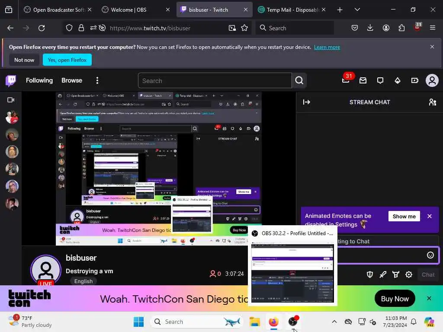Go back to the previous page
443x332 pixels.
tap(10, 28)
